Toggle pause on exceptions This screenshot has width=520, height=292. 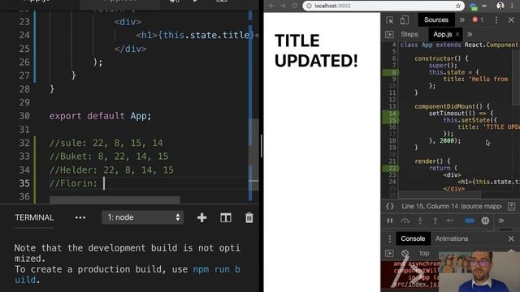[485, 221]
